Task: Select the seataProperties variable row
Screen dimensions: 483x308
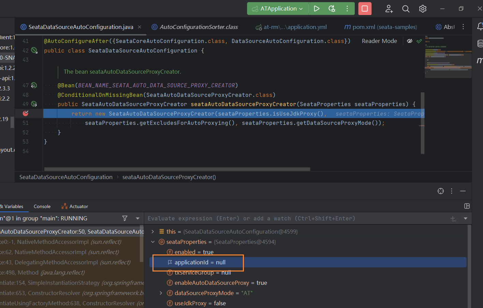Action: point(218,242)
